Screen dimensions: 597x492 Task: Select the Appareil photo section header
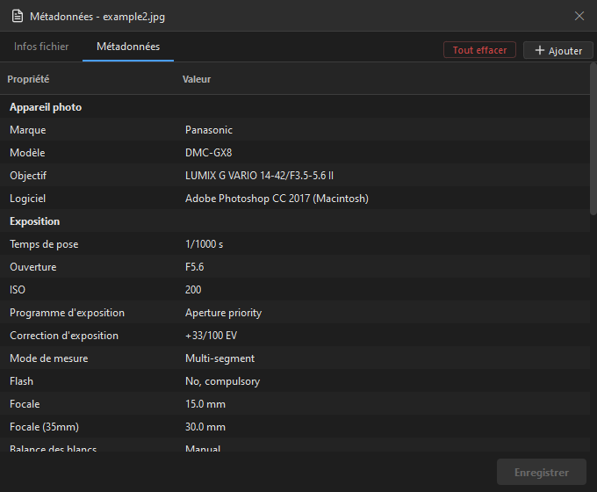click(46, 107)
